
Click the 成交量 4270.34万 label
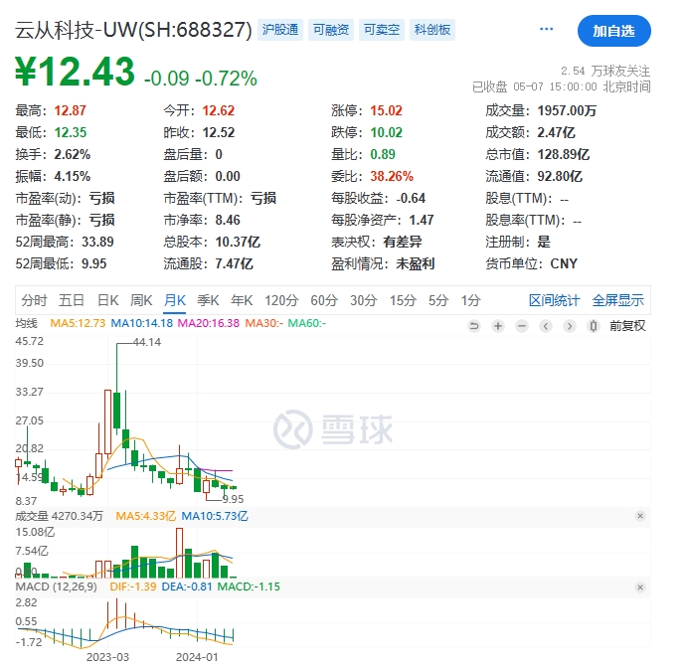pyautogui.click(x=59, y=516)
